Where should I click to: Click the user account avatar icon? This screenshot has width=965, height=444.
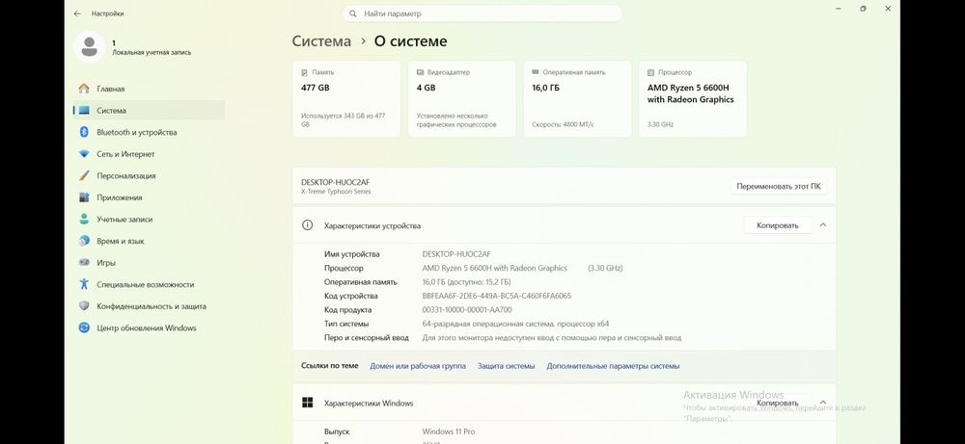click(x=89, y=46)
